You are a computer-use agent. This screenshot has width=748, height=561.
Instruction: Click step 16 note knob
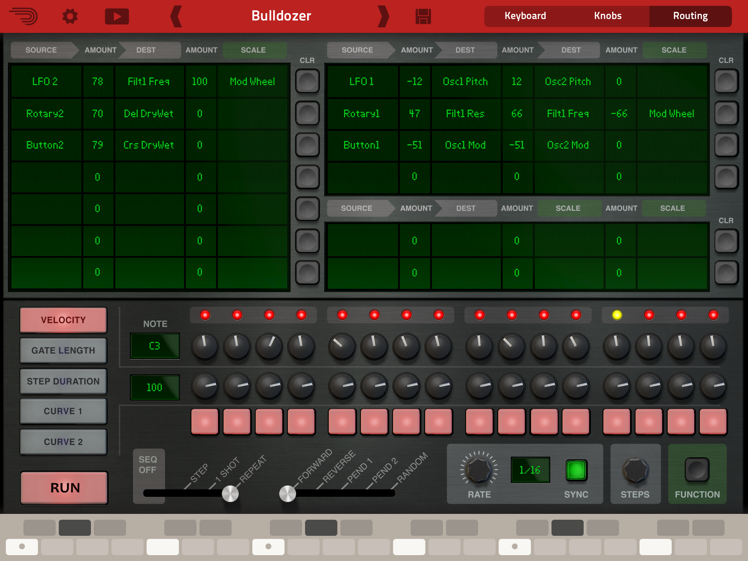pos(713,346)
